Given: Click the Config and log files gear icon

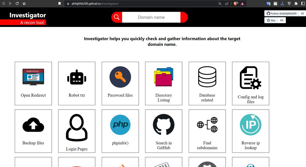Looking at the screenshot, I should coord(251,78).
